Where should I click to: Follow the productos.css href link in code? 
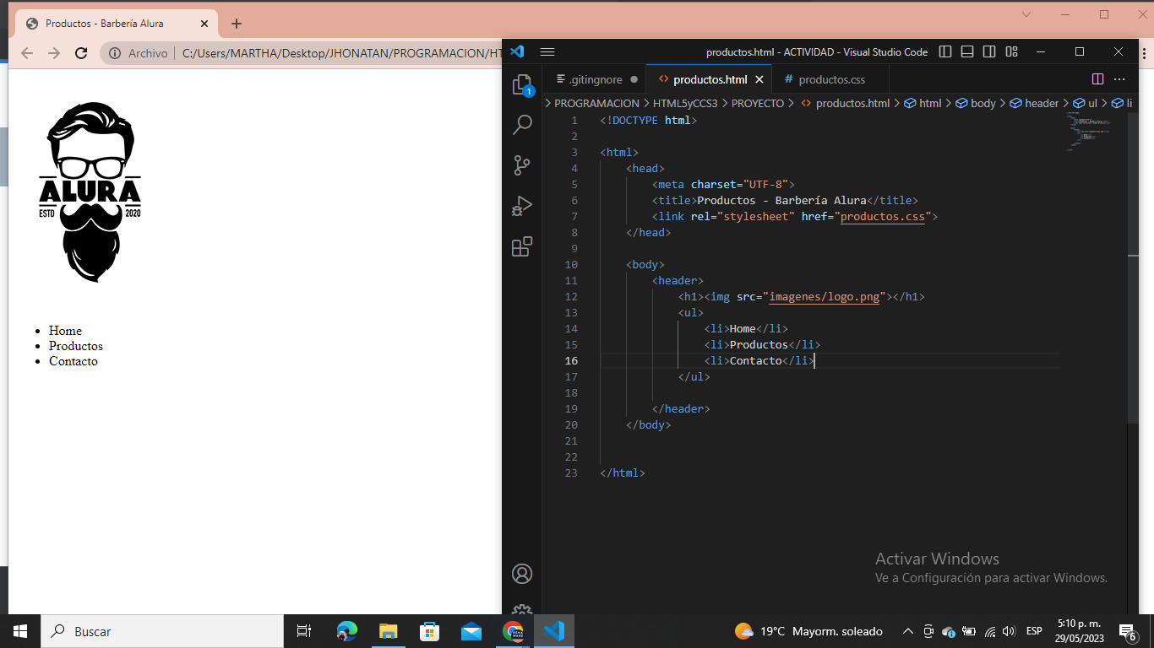[883, 217]
